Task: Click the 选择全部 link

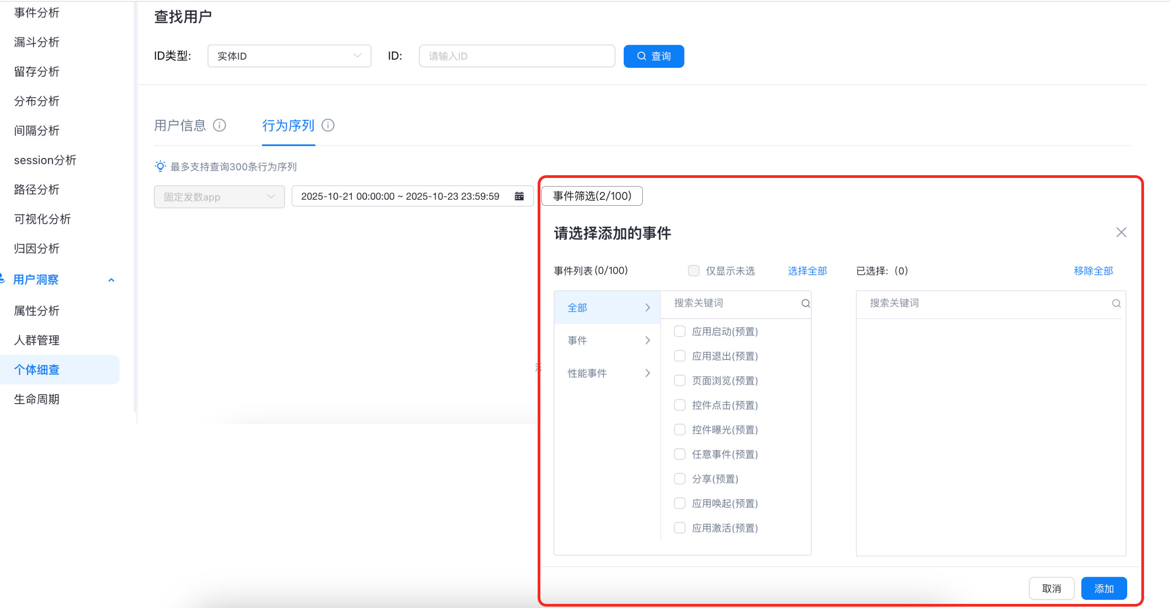Action: 807,271
